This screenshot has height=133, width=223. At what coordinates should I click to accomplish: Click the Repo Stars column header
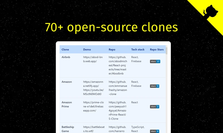[157, 50]
